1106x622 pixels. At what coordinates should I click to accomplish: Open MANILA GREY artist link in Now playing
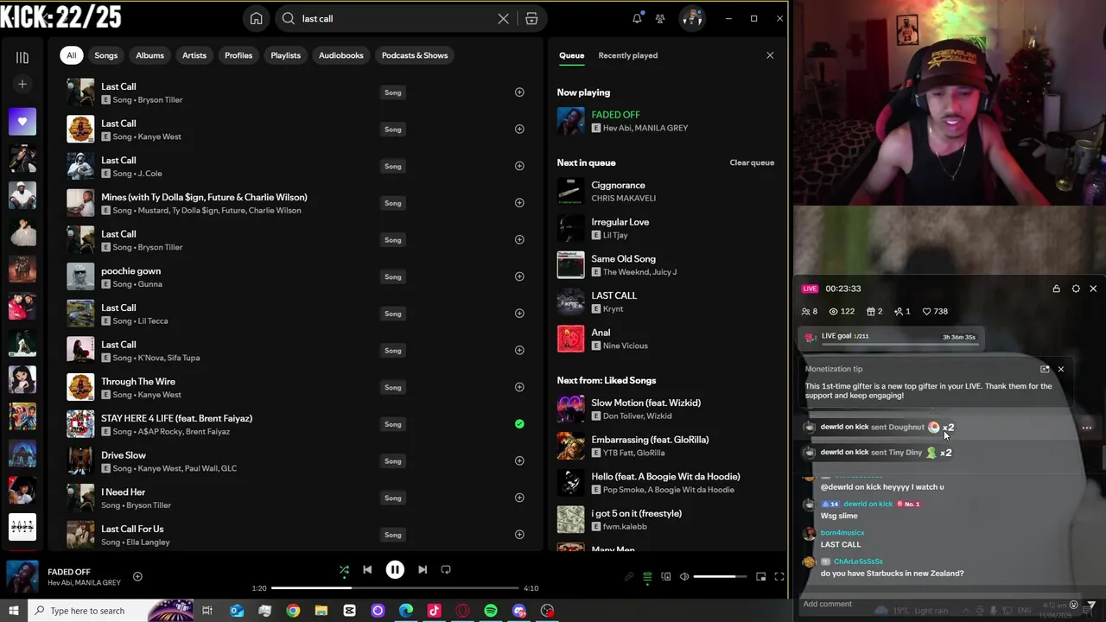[x=661, y=128]
